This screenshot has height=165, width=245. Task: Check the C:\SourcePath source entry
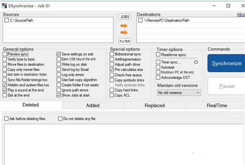pyautogui.click(x=6, y=20)
